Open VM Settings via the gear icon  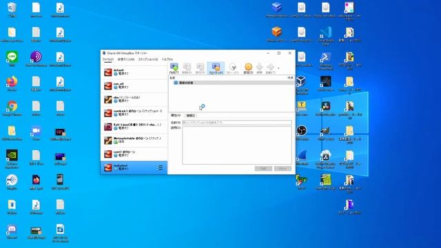click(248, 68)
